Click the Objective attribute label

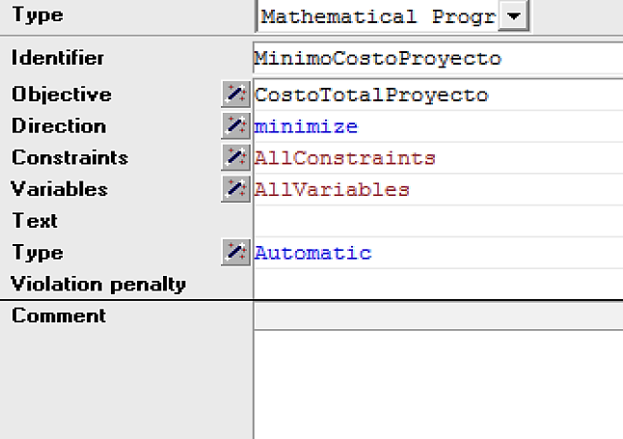62,95
